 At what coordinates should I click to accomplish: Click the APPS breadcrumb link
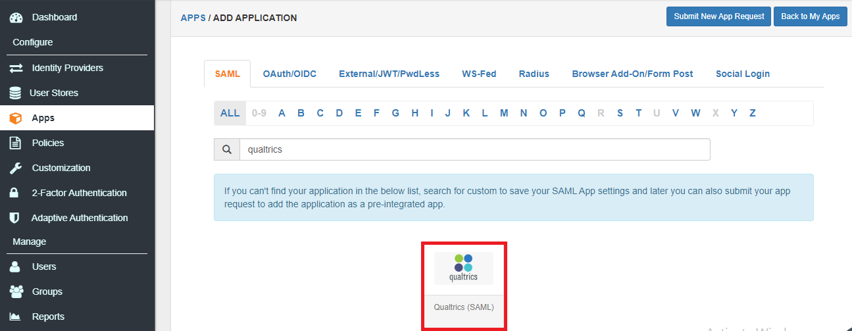click(193, 18)
